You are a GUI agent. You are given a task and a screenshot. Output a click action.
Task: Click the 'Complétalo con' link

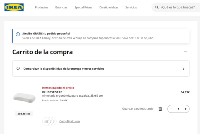(x=69, y=121)
